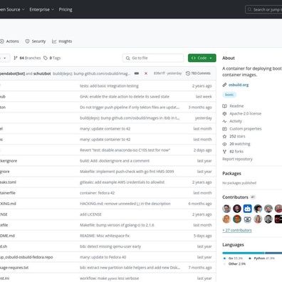Open commit 'GHA: enable the stale action'
Image resolution: width=282 pixels, height=282 pixels.
tap(125, 97)
